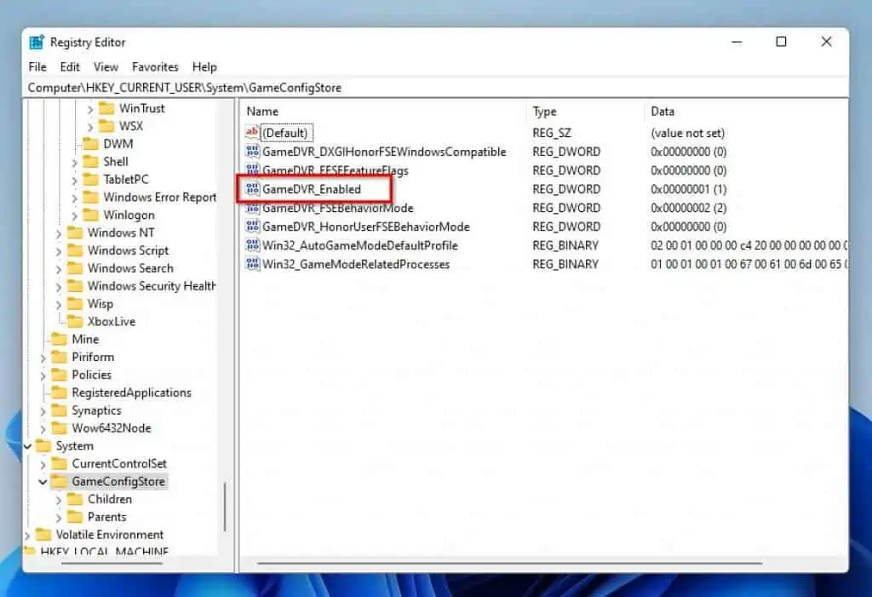Screen dimensions: 872x597
Task: Collapse the GameConfigStore tree node
Action: (x=43, y=482)
